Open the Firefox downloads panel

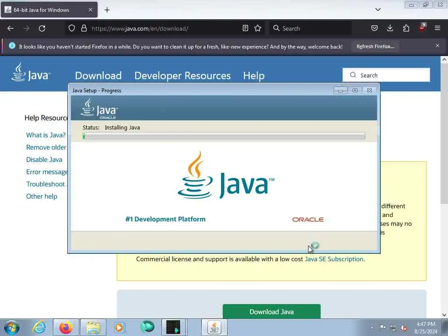tap(390, 28)
